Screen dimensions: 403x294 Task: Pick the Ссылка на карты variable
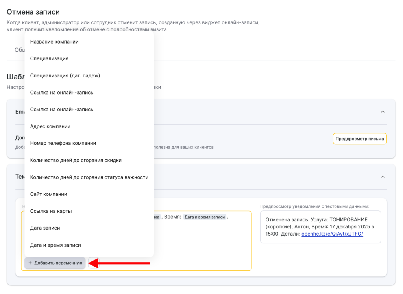tap(51, 211)
